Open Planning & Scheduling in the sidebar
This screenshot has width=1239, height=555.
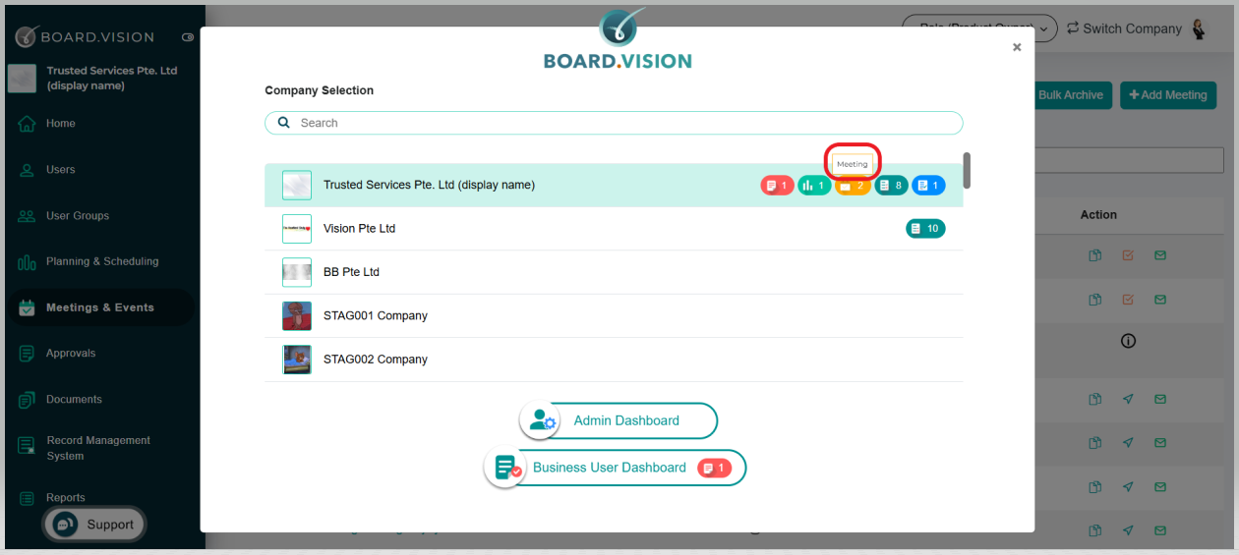click(x=102, y=262)
